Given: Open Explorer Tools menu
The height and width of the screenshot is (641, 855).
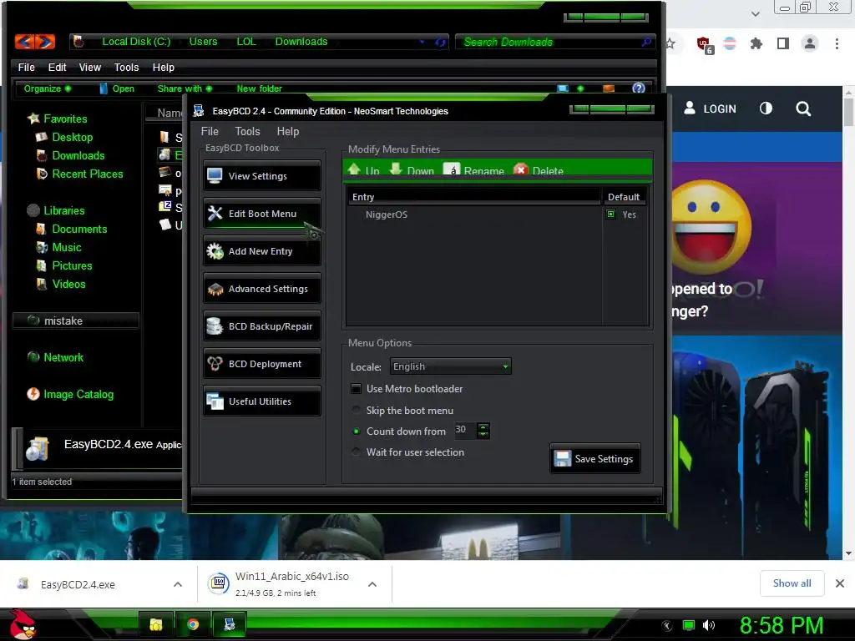Looking at the screenshot, I should [x=127, y=67].
